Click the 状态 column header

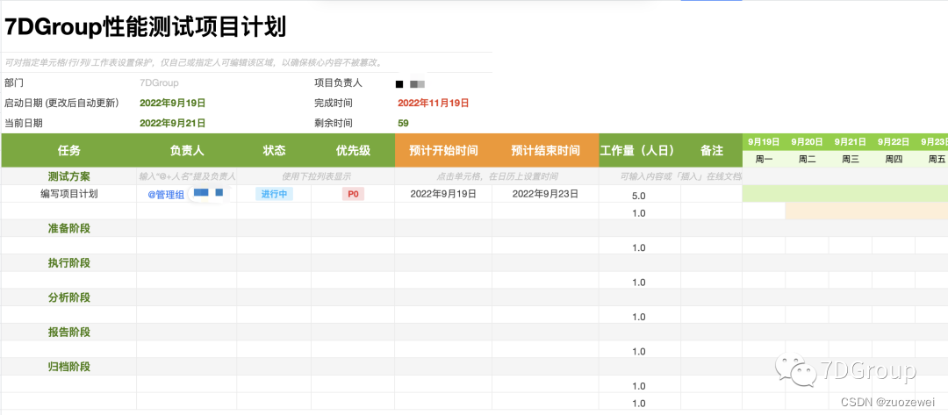274,150
